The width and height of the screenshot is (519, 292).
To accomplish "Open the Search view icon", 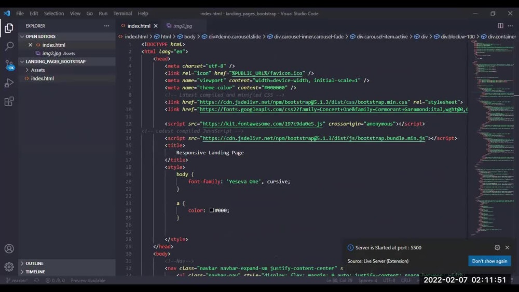I will click(9, 46).
